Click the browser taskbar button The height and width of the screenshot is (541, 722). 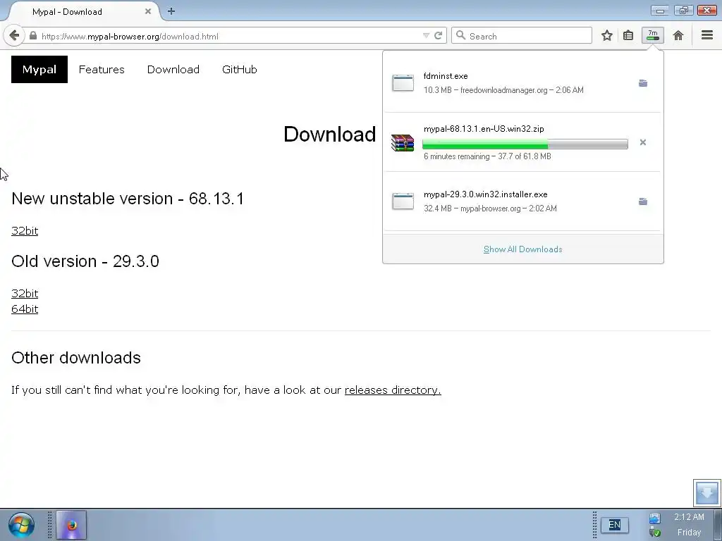[x=71, y=525]
